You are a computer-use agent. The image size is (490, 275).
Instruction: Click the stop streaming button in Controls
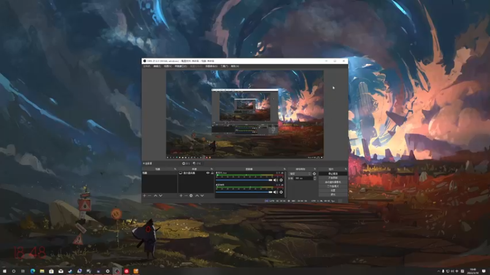pyautogui.click(x=333, y=174)
